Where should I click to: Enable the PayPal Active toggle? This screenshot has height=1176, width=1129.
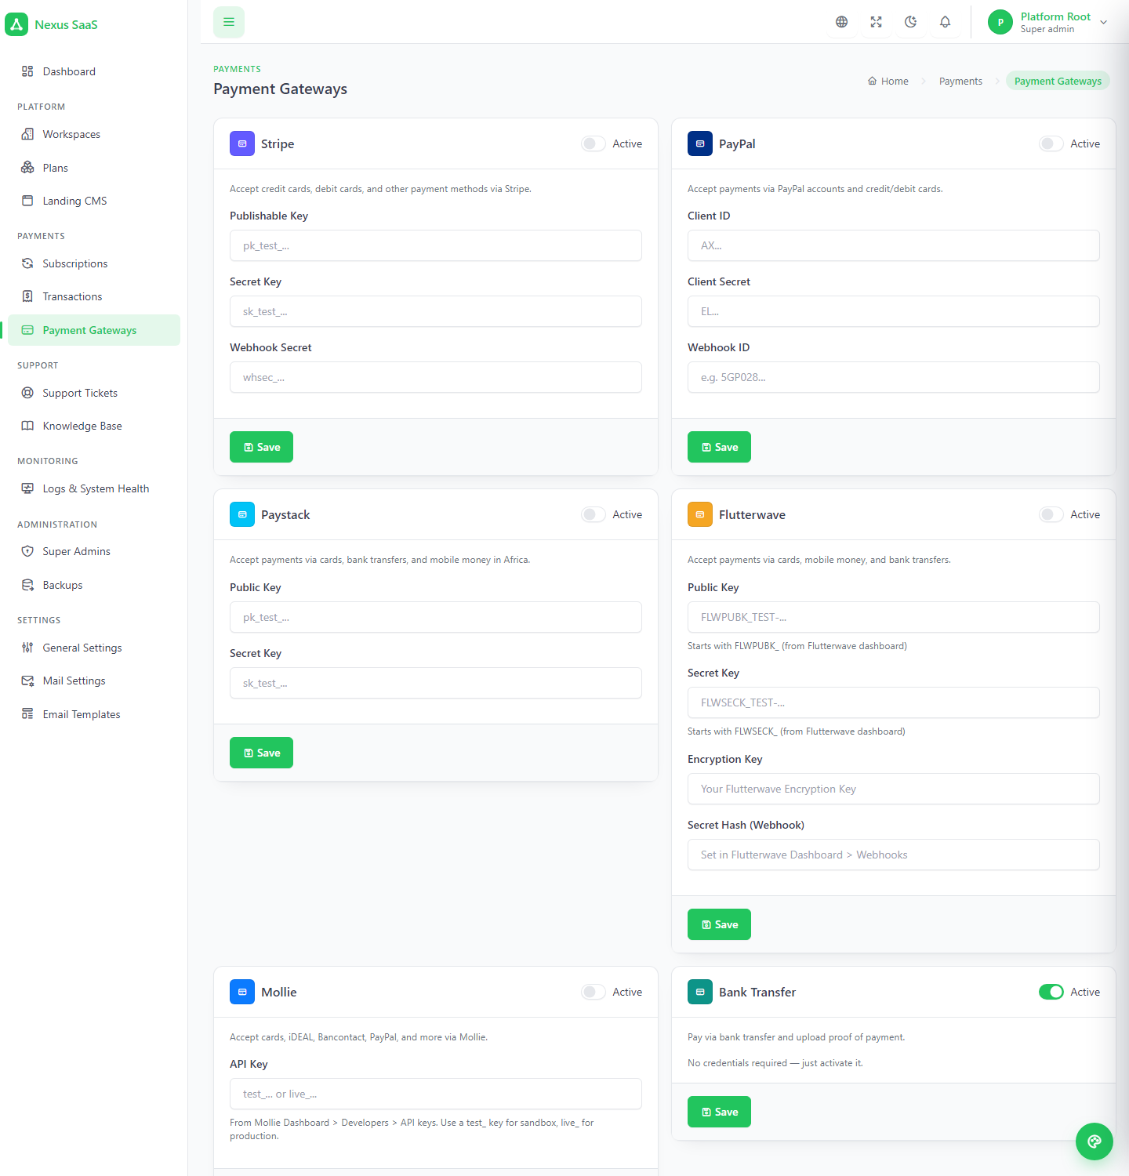[1051, 143]
